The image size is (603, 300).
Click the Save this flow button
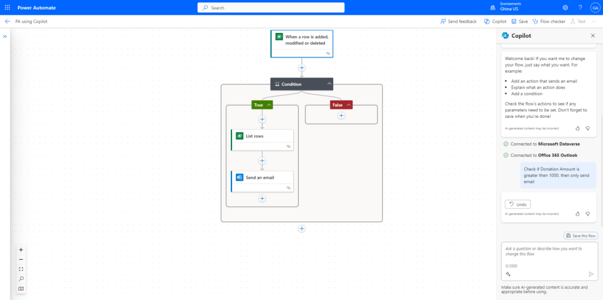(581, 235)
